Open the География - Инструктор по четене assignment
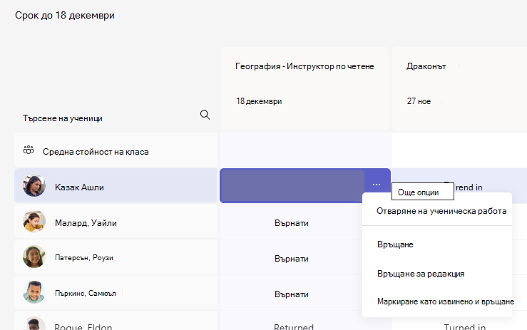 pyautogui.click(x=305, y=66)
